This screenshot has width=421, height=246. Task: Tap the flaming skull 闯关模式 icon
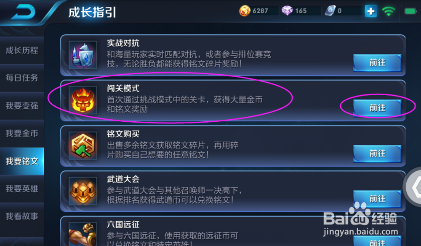point(83,100)
